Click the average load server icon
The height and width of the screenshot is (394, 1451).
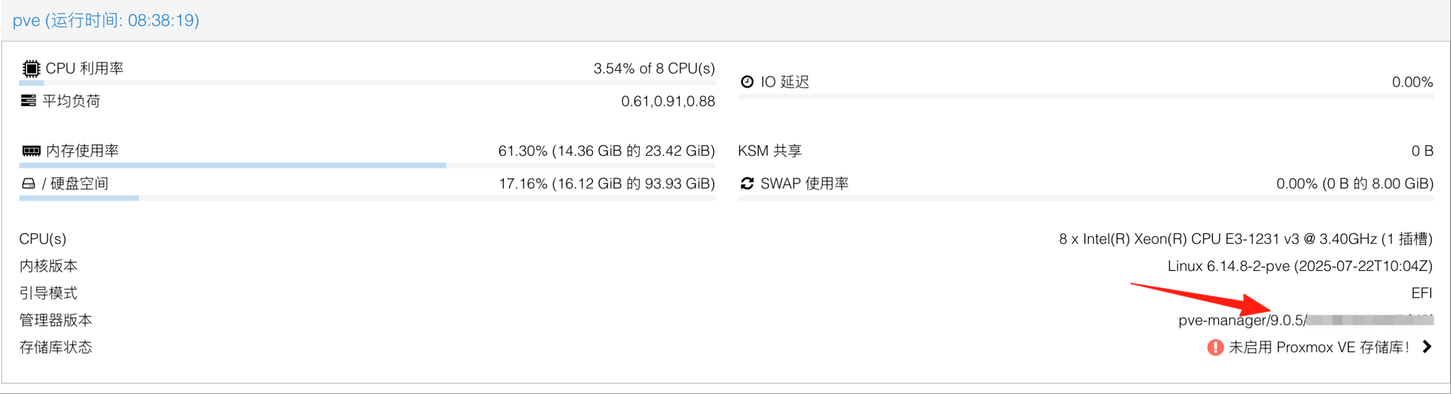point(28,101)
